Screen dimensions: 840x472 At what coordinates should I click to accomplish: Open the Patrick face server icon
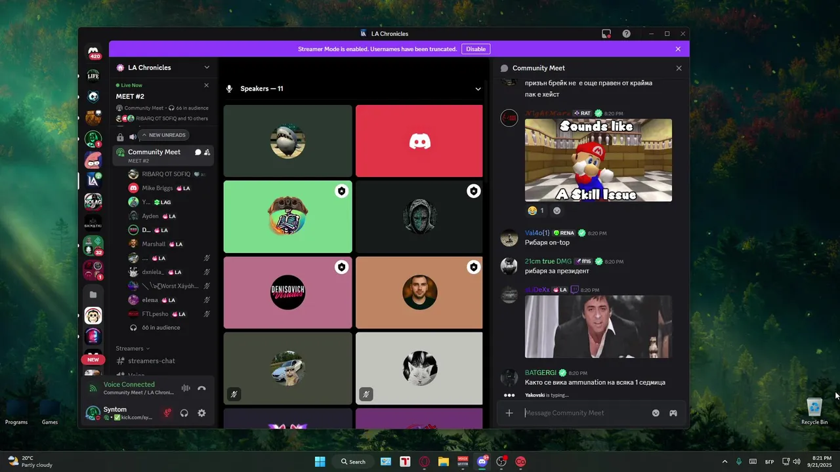93,160
